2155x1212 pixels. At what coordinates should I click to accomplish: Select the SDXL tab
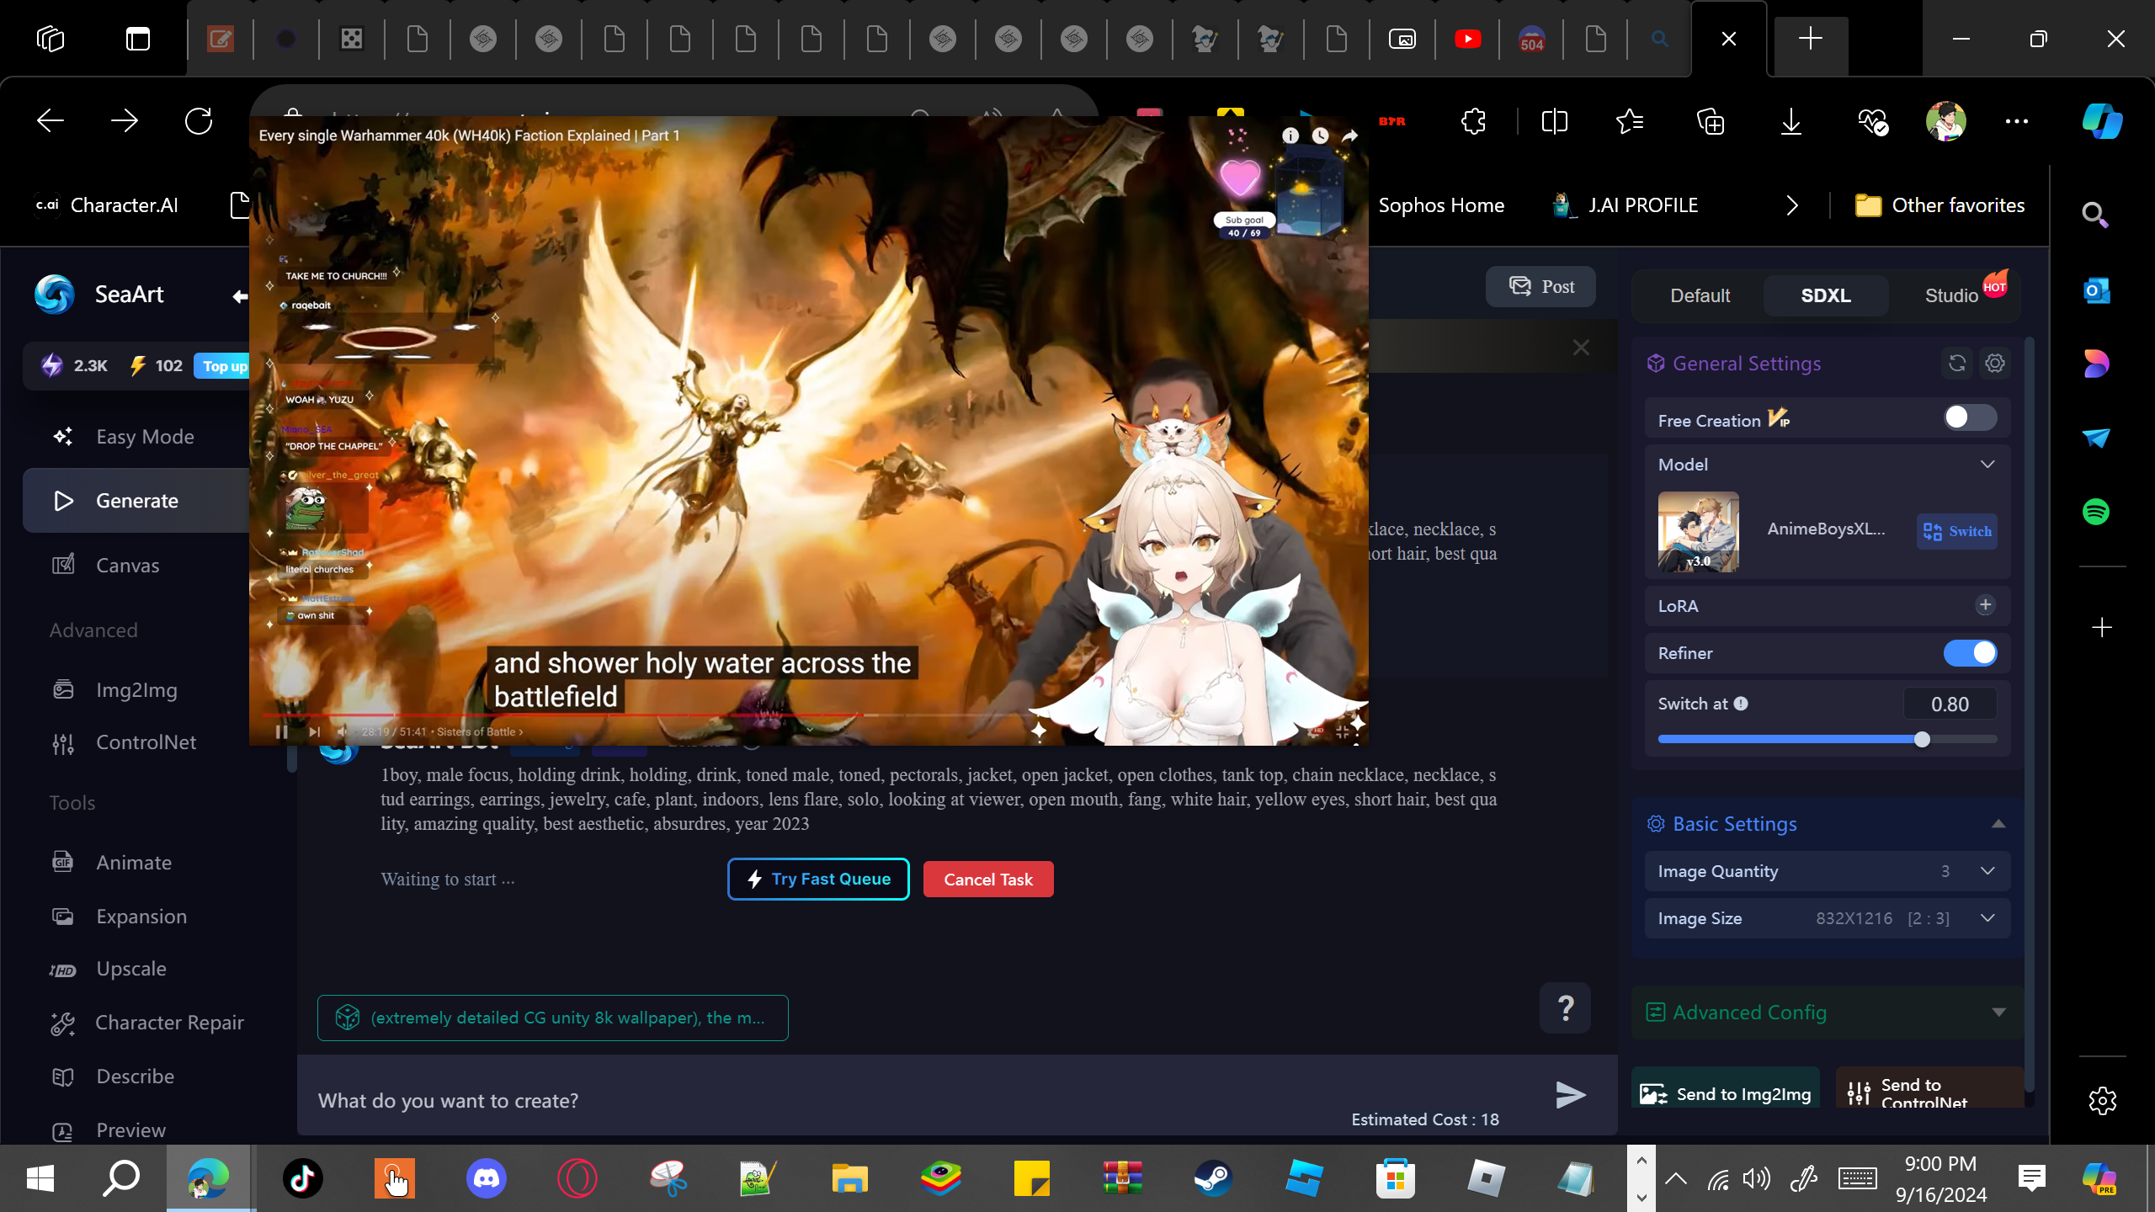[1826, 296]
